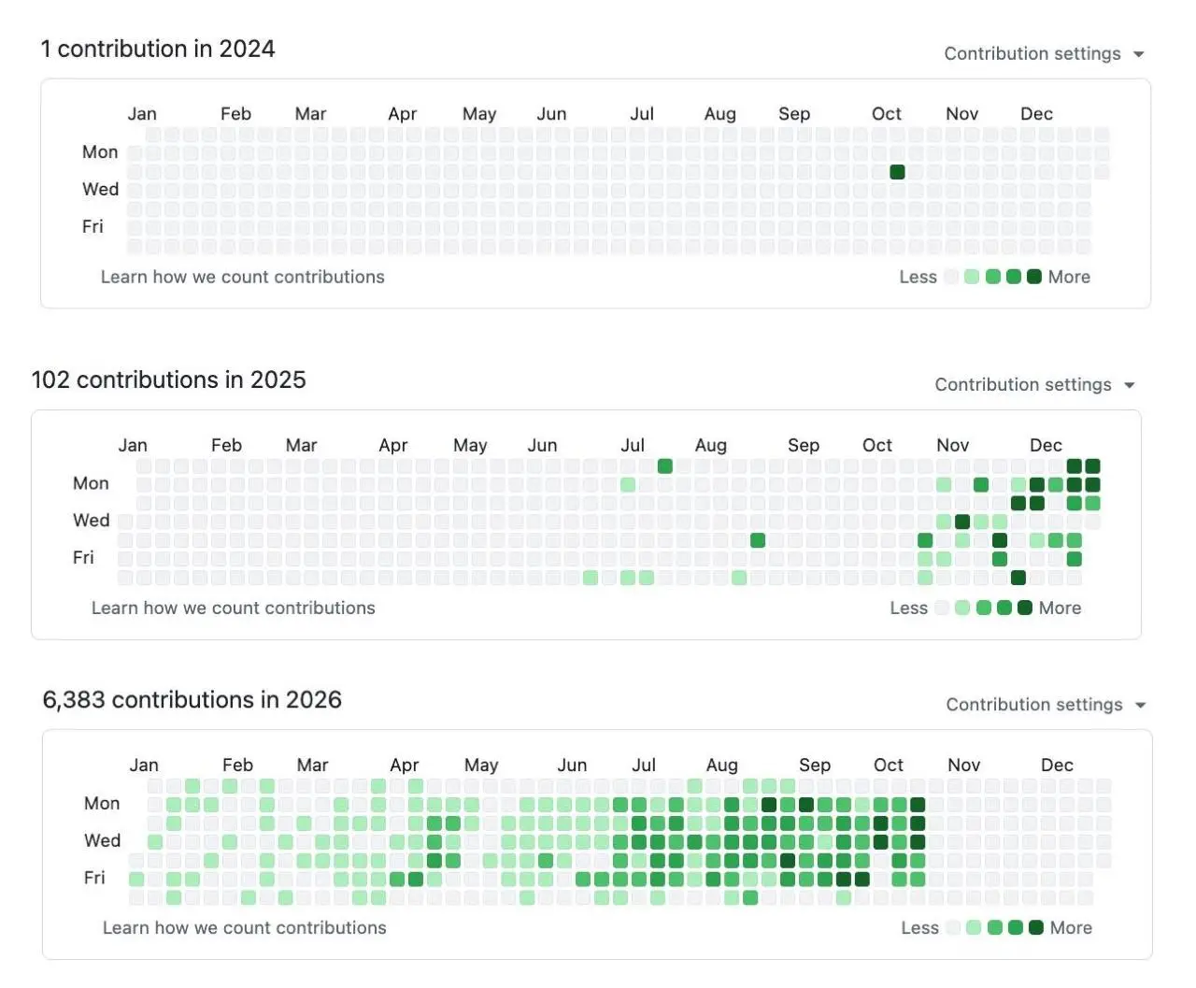Select the darkest Saturday cell in December 2025
The height and width of the screenshot is (988, 1196).
[x=1018, y=578]
